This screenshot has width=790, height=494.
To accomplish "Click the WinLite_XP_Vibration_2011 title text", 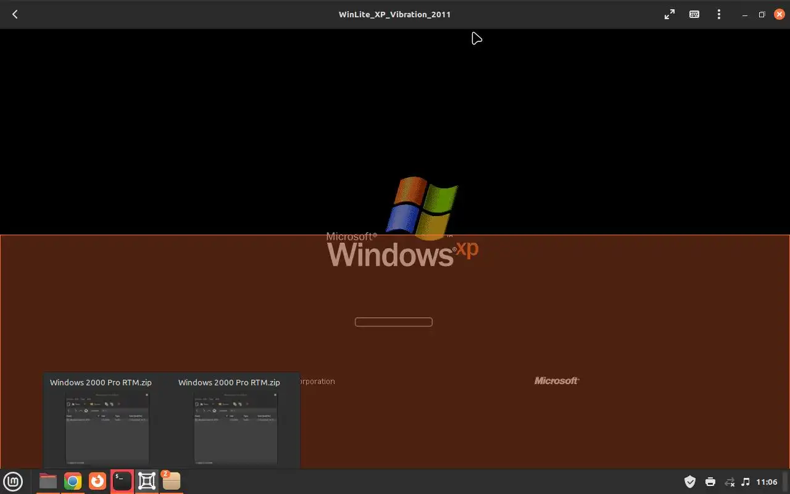I will [395, 14].
